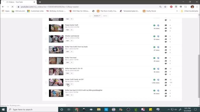Select the checkbox for Easter Craft Candy Jar DIY
Image resolution: width=200 pixels, height=112 pixels.
click(x=46, y=82)
